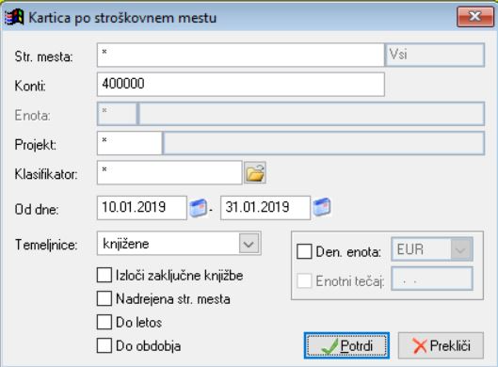This screenshot has width=498, height=367.
Task: Close the Kartica po stroškovnem mestu dialog
Action: (475, 17)
